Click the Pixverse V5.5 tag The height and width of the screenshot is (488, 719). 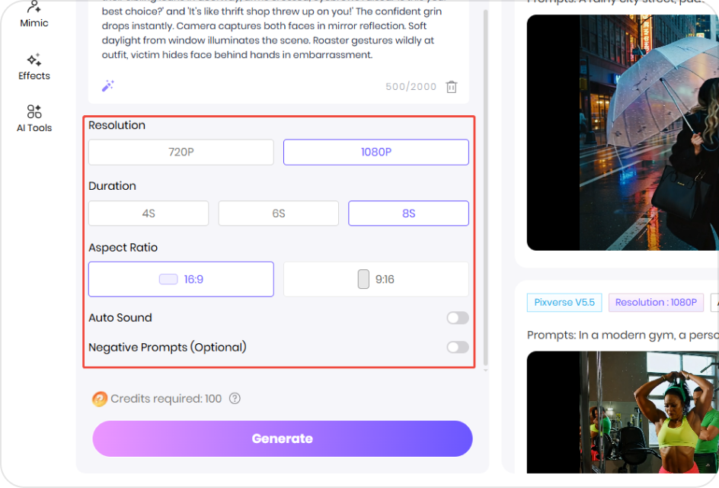[x=564, y=303]
